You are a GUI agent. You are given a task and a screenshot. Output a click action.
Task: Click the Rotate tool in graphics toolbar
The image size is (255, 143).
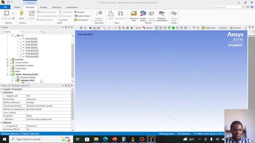coord(109,28)
